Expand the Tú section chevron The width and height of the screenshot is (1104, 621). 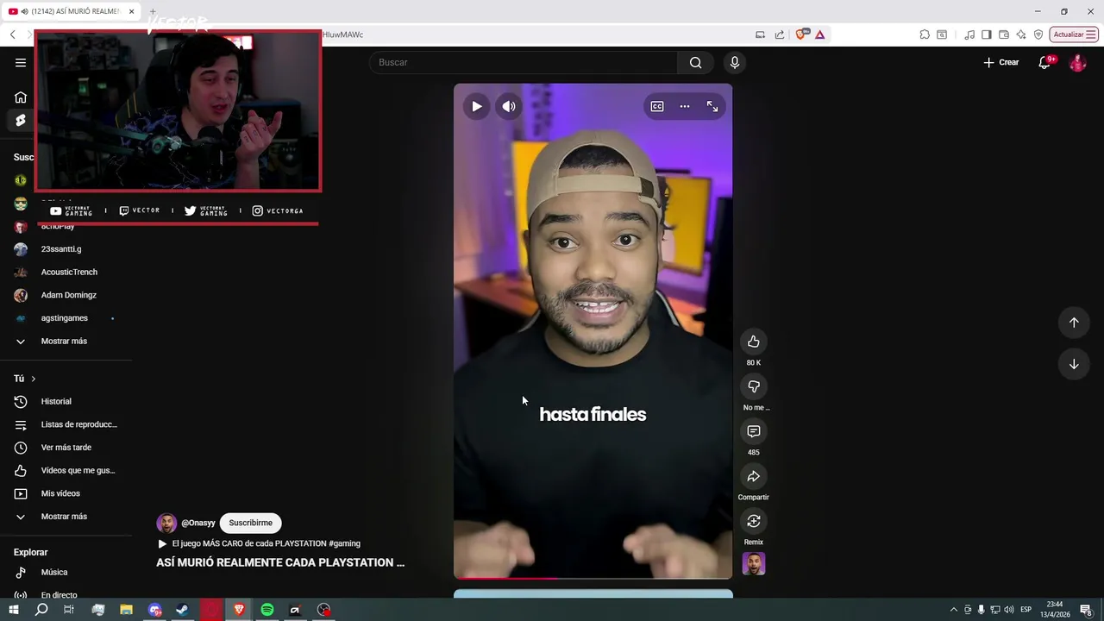tap(33, 379)
